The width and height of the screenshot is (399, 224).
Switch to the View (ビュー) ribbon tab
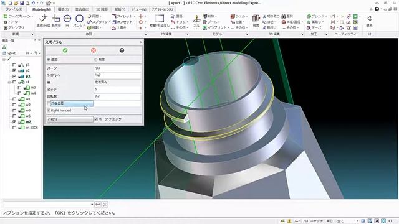click(139, 9)
